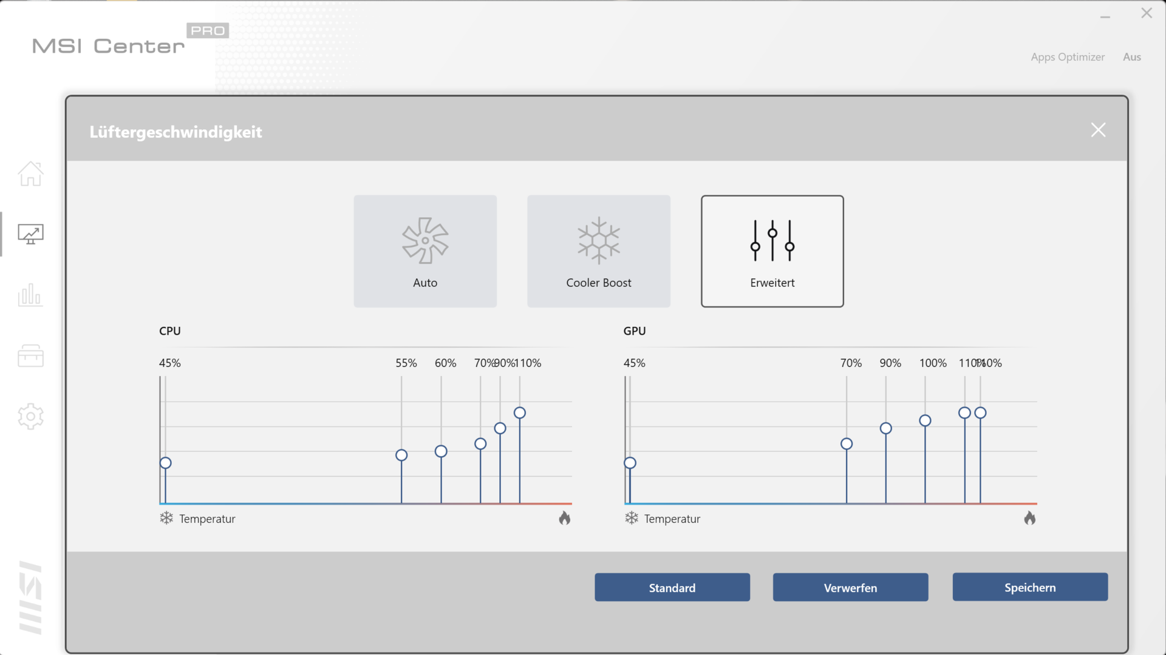The height and width of the screenshot is (655, 1166).
Task: Click the CPU 55% fan curve handle
Action: point(401,455)
